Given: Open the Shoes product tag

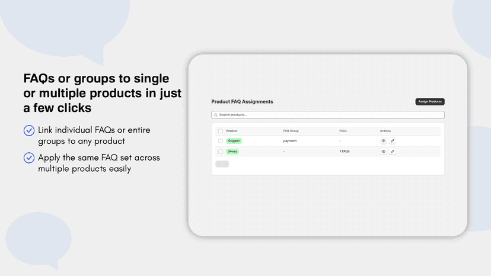Looking at the screenshot, I should click(232, 152).
